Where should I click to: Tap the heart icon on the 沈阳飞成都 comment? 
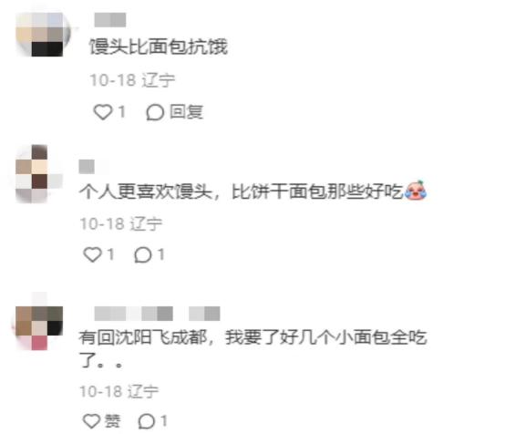click(92, 421)
